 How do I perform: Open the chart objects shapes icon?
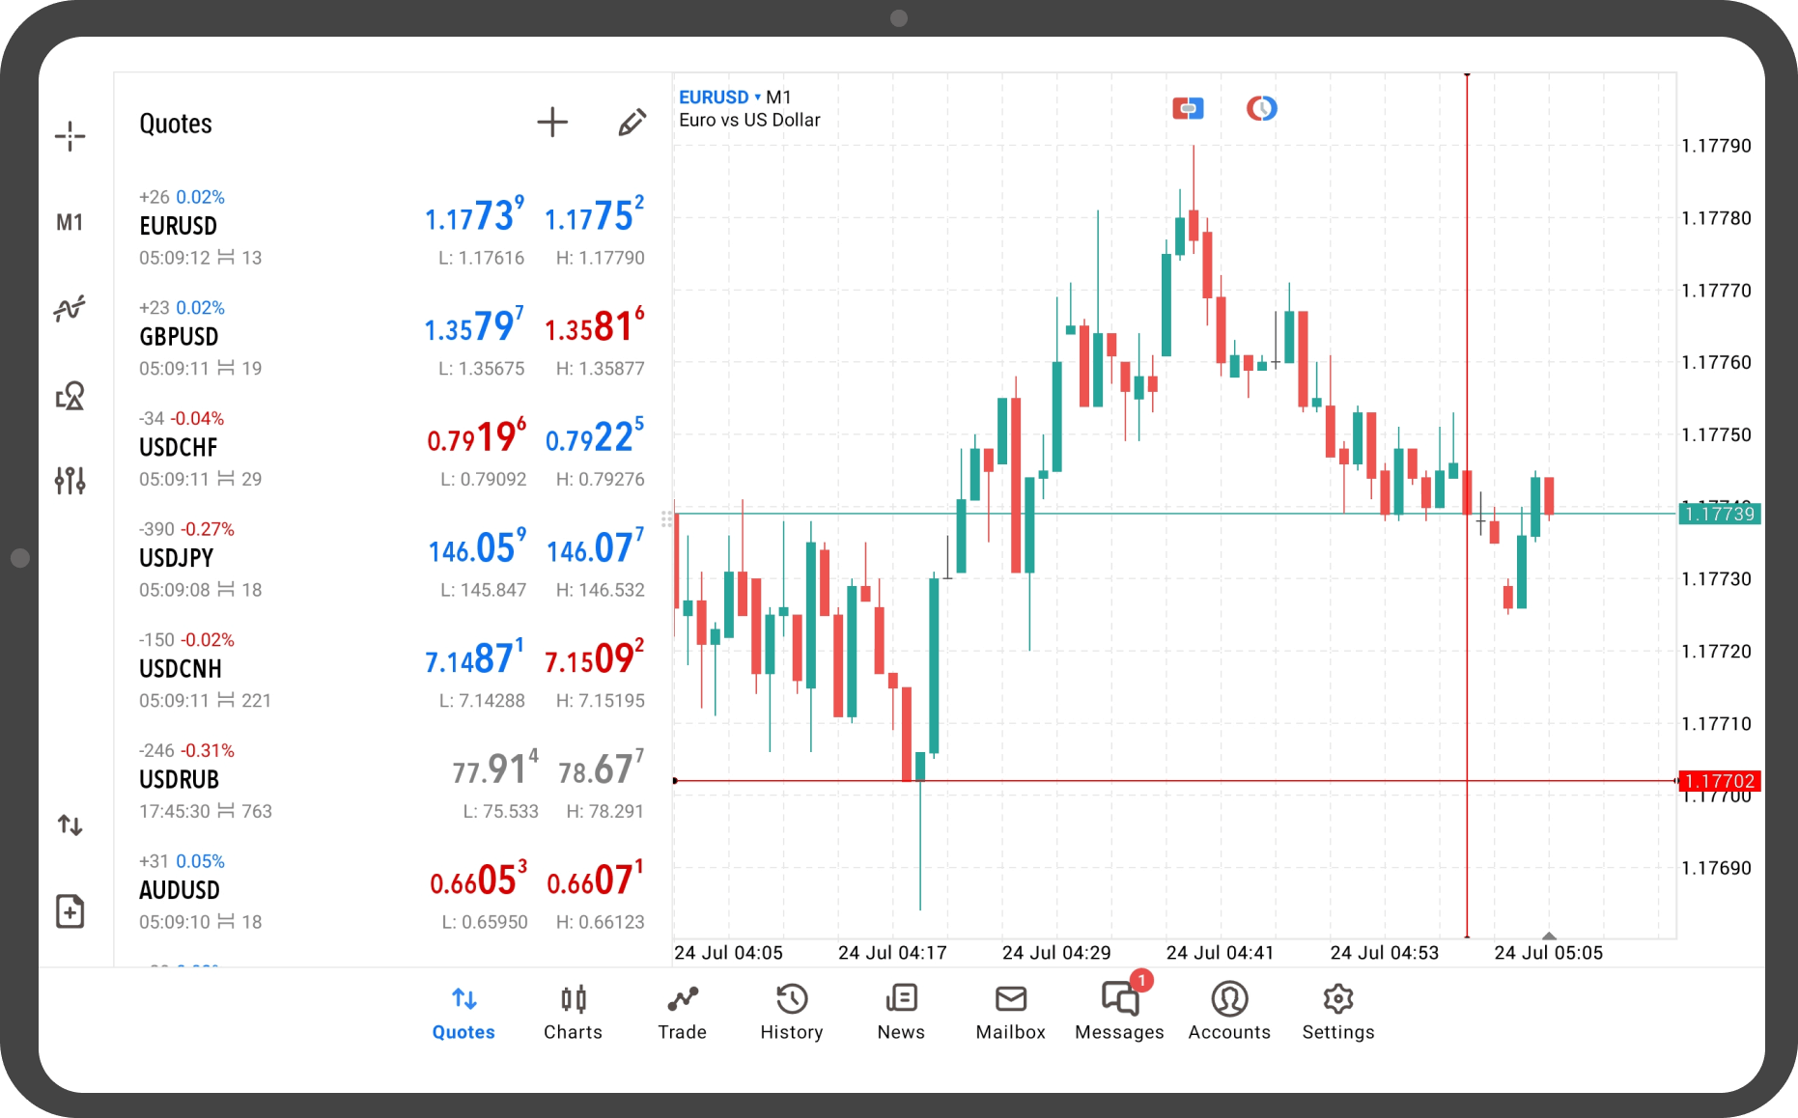tap(70, 395)
